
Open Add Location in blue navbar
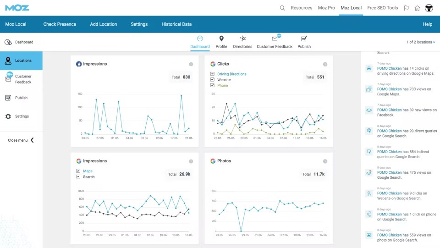pyautogui.click(x=103, y=24)
